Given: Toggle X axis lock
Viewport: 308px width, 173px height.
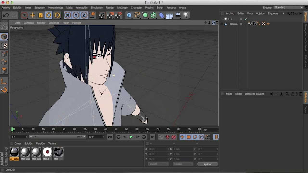Looking at the screenshot, I should tap(67, 15).
